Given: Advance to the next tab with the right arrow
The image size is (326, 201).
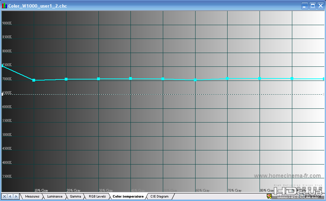Looking at the screenshot, I should point(16,197).
